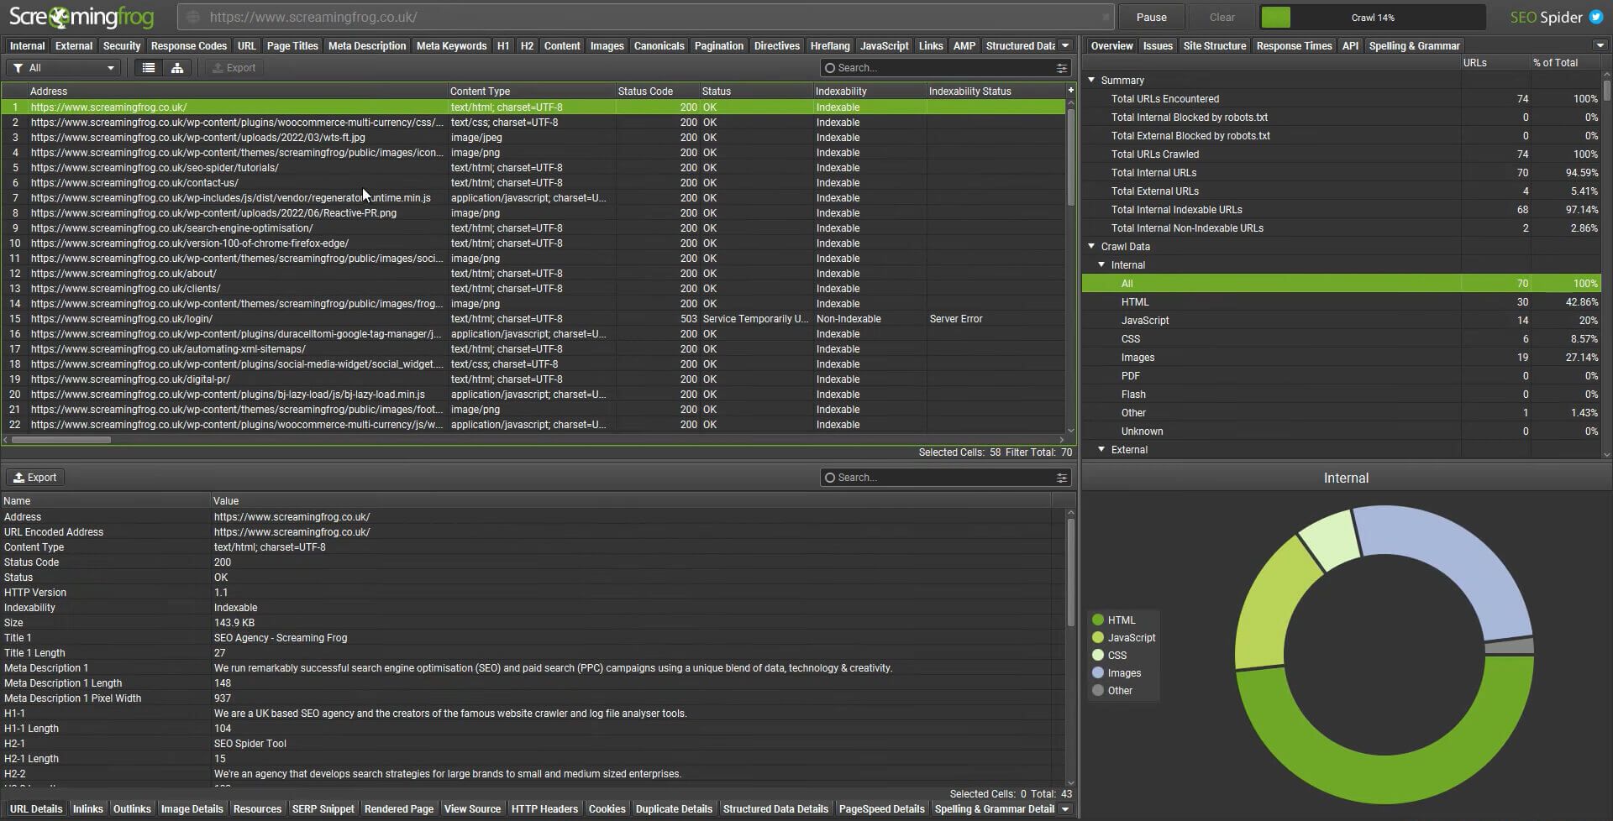Click JavaScript legend color swatch
Screen dimensions: 1613x821
[x=1098, y=638]
